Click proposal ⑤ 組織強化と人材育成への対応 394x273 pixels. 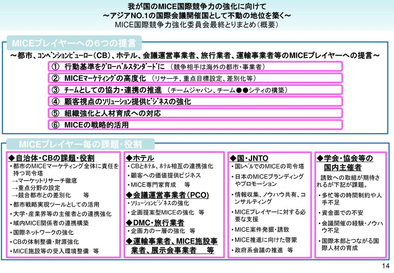[195, 113]
